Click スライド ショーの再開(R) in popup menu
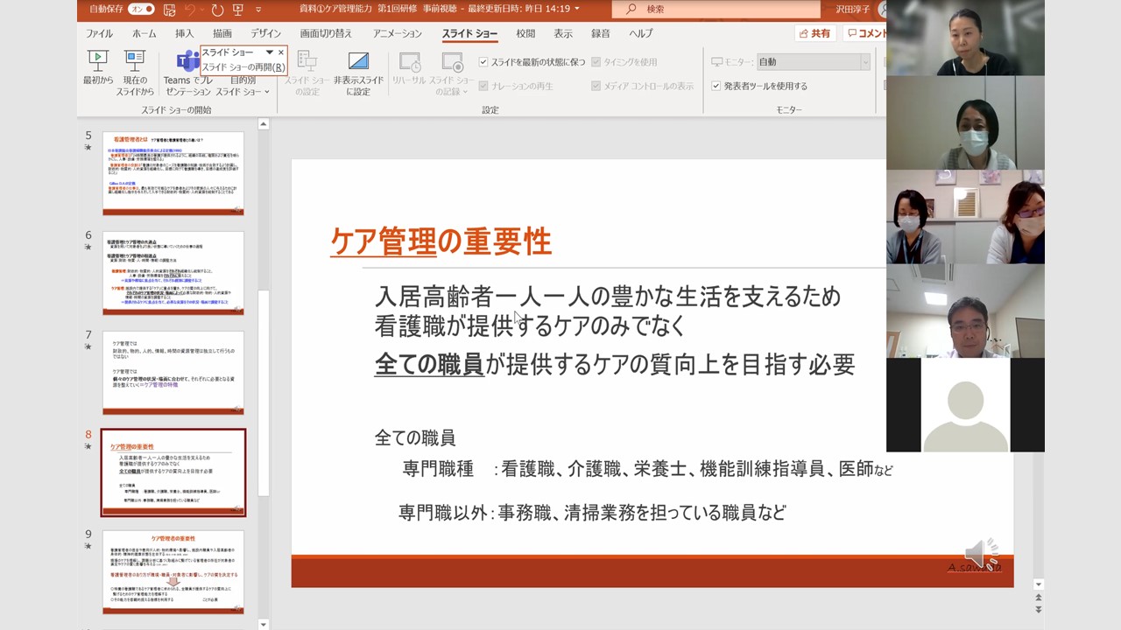This screenshot has height=630, width=1121. point(243,66)
